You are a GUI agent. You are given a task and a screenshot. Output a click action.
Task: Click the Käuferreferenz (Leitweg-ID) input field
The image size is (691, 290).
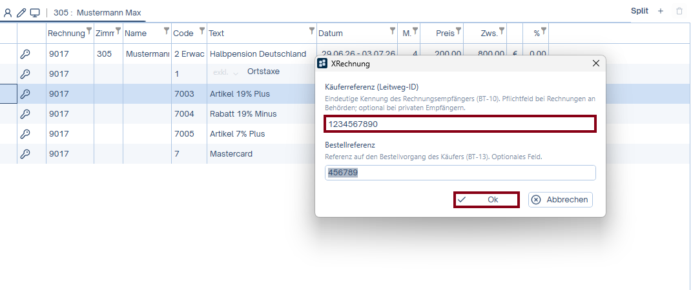click(460, 124)
